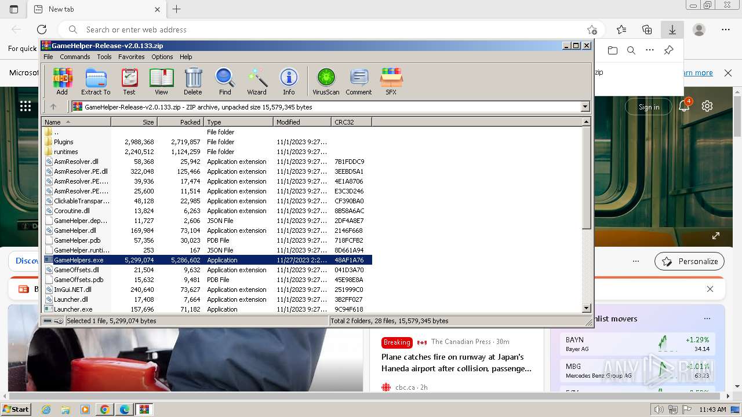Image resolution: width=742 pixels, height=417 pixels.
Task: Select the GameHelper.dll file
Action: tap(208, 231)
